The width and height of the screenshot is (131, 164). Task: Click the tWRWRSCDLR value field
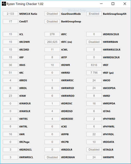94,49
